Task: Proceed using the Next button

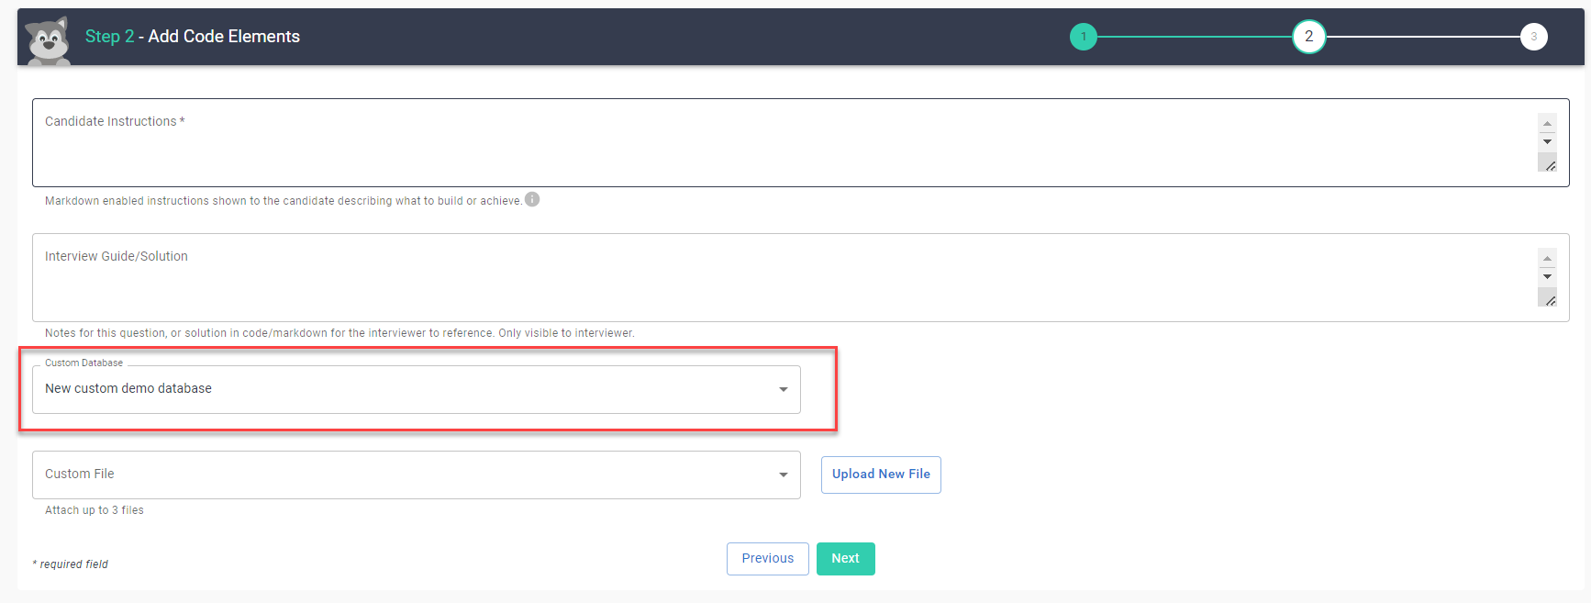Action: click(x=845, y=559)
